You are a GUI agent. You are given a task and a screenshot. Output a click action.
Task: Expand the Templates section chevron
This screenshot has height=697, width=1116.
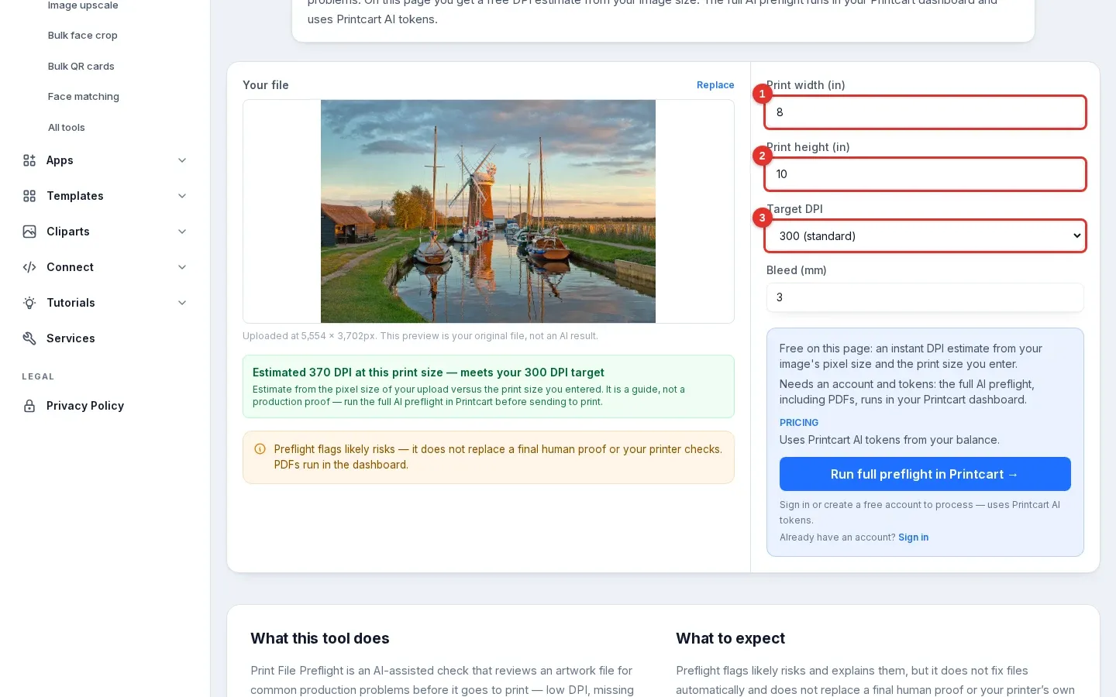coord(182,196)
